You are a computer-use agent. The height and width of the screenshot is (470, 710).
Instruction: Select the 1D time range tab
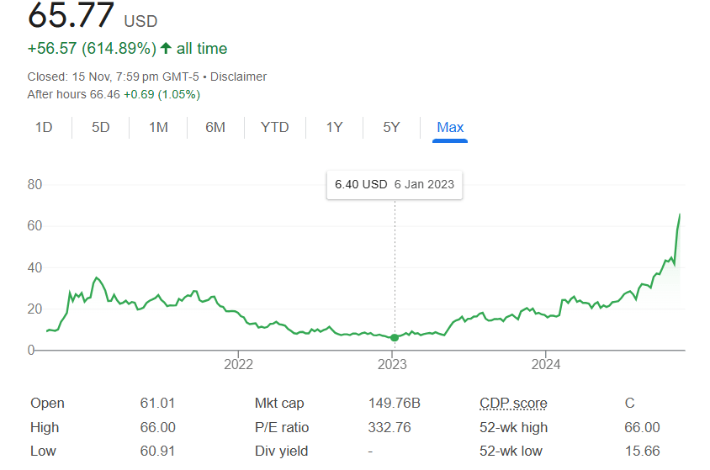tap(44, 128)
